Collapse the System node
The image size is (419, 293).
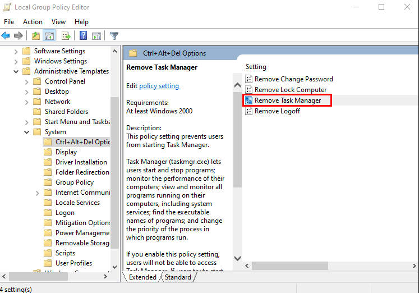point(27,132)
